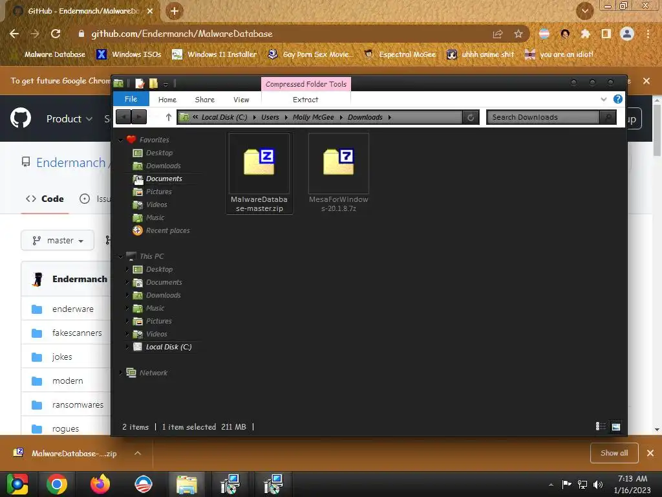Open the Extract ribbon tab

(306, 100)
